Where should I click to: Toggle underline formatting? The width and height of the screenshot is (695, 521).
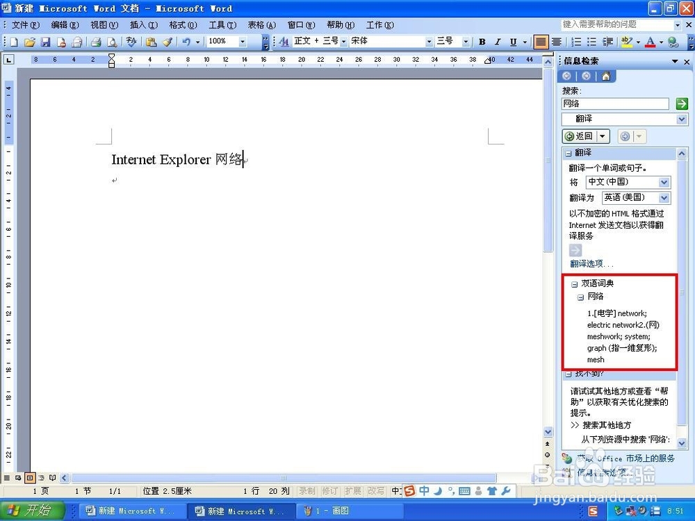(514, 42)
